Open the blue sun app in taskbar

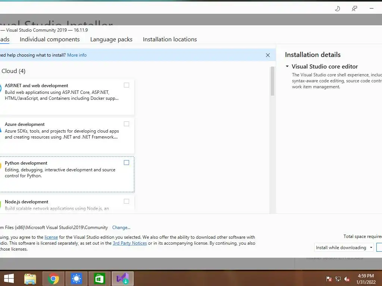[76, 279]
